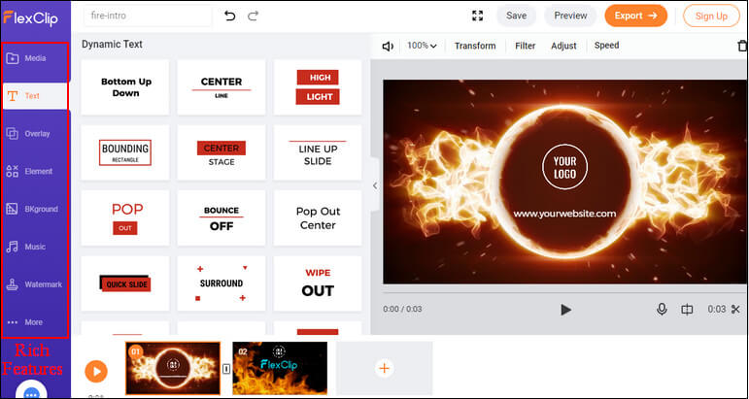Collapse the Dynamic Text panel arrow
Image resolution: width=749 pixels, height=399 pixels.
click(375, 185)
